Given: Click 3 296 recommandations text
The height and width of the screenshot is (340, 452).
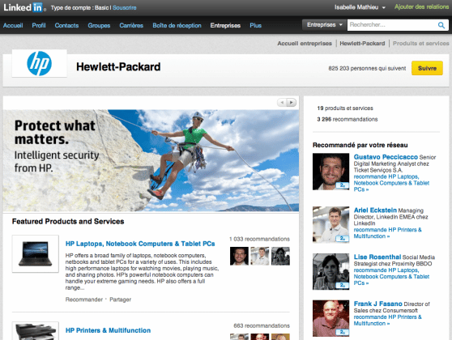Looking at the screenshot, I should pos(347,119).
